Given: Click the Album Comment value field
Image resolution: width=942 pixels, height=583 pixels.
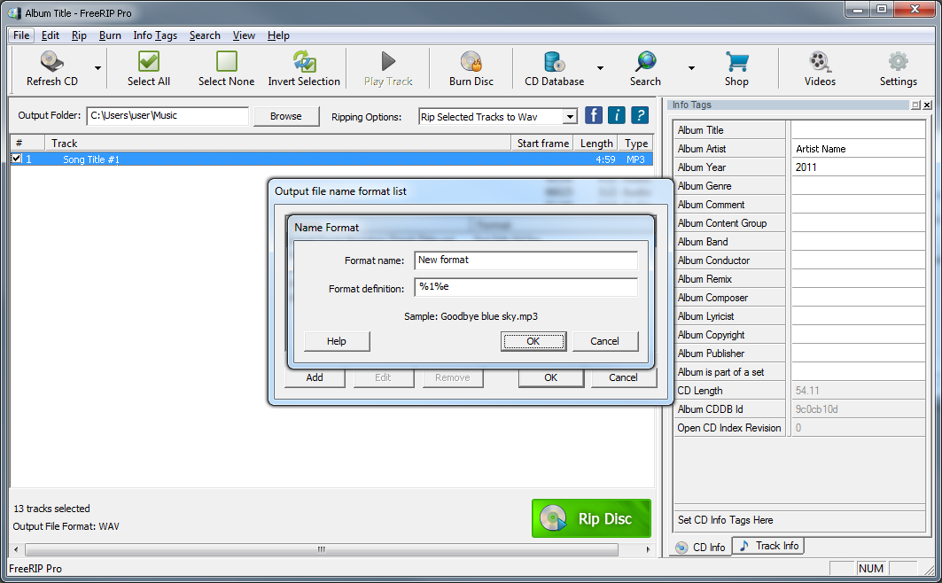Looking at the screenshot, I should (858, 204).
